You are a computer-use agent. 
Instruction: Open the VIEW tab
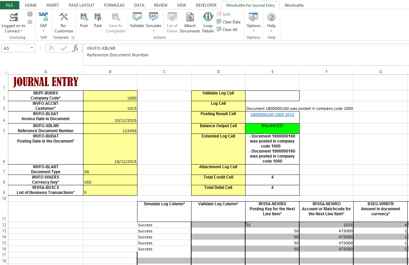coord(181,5)
